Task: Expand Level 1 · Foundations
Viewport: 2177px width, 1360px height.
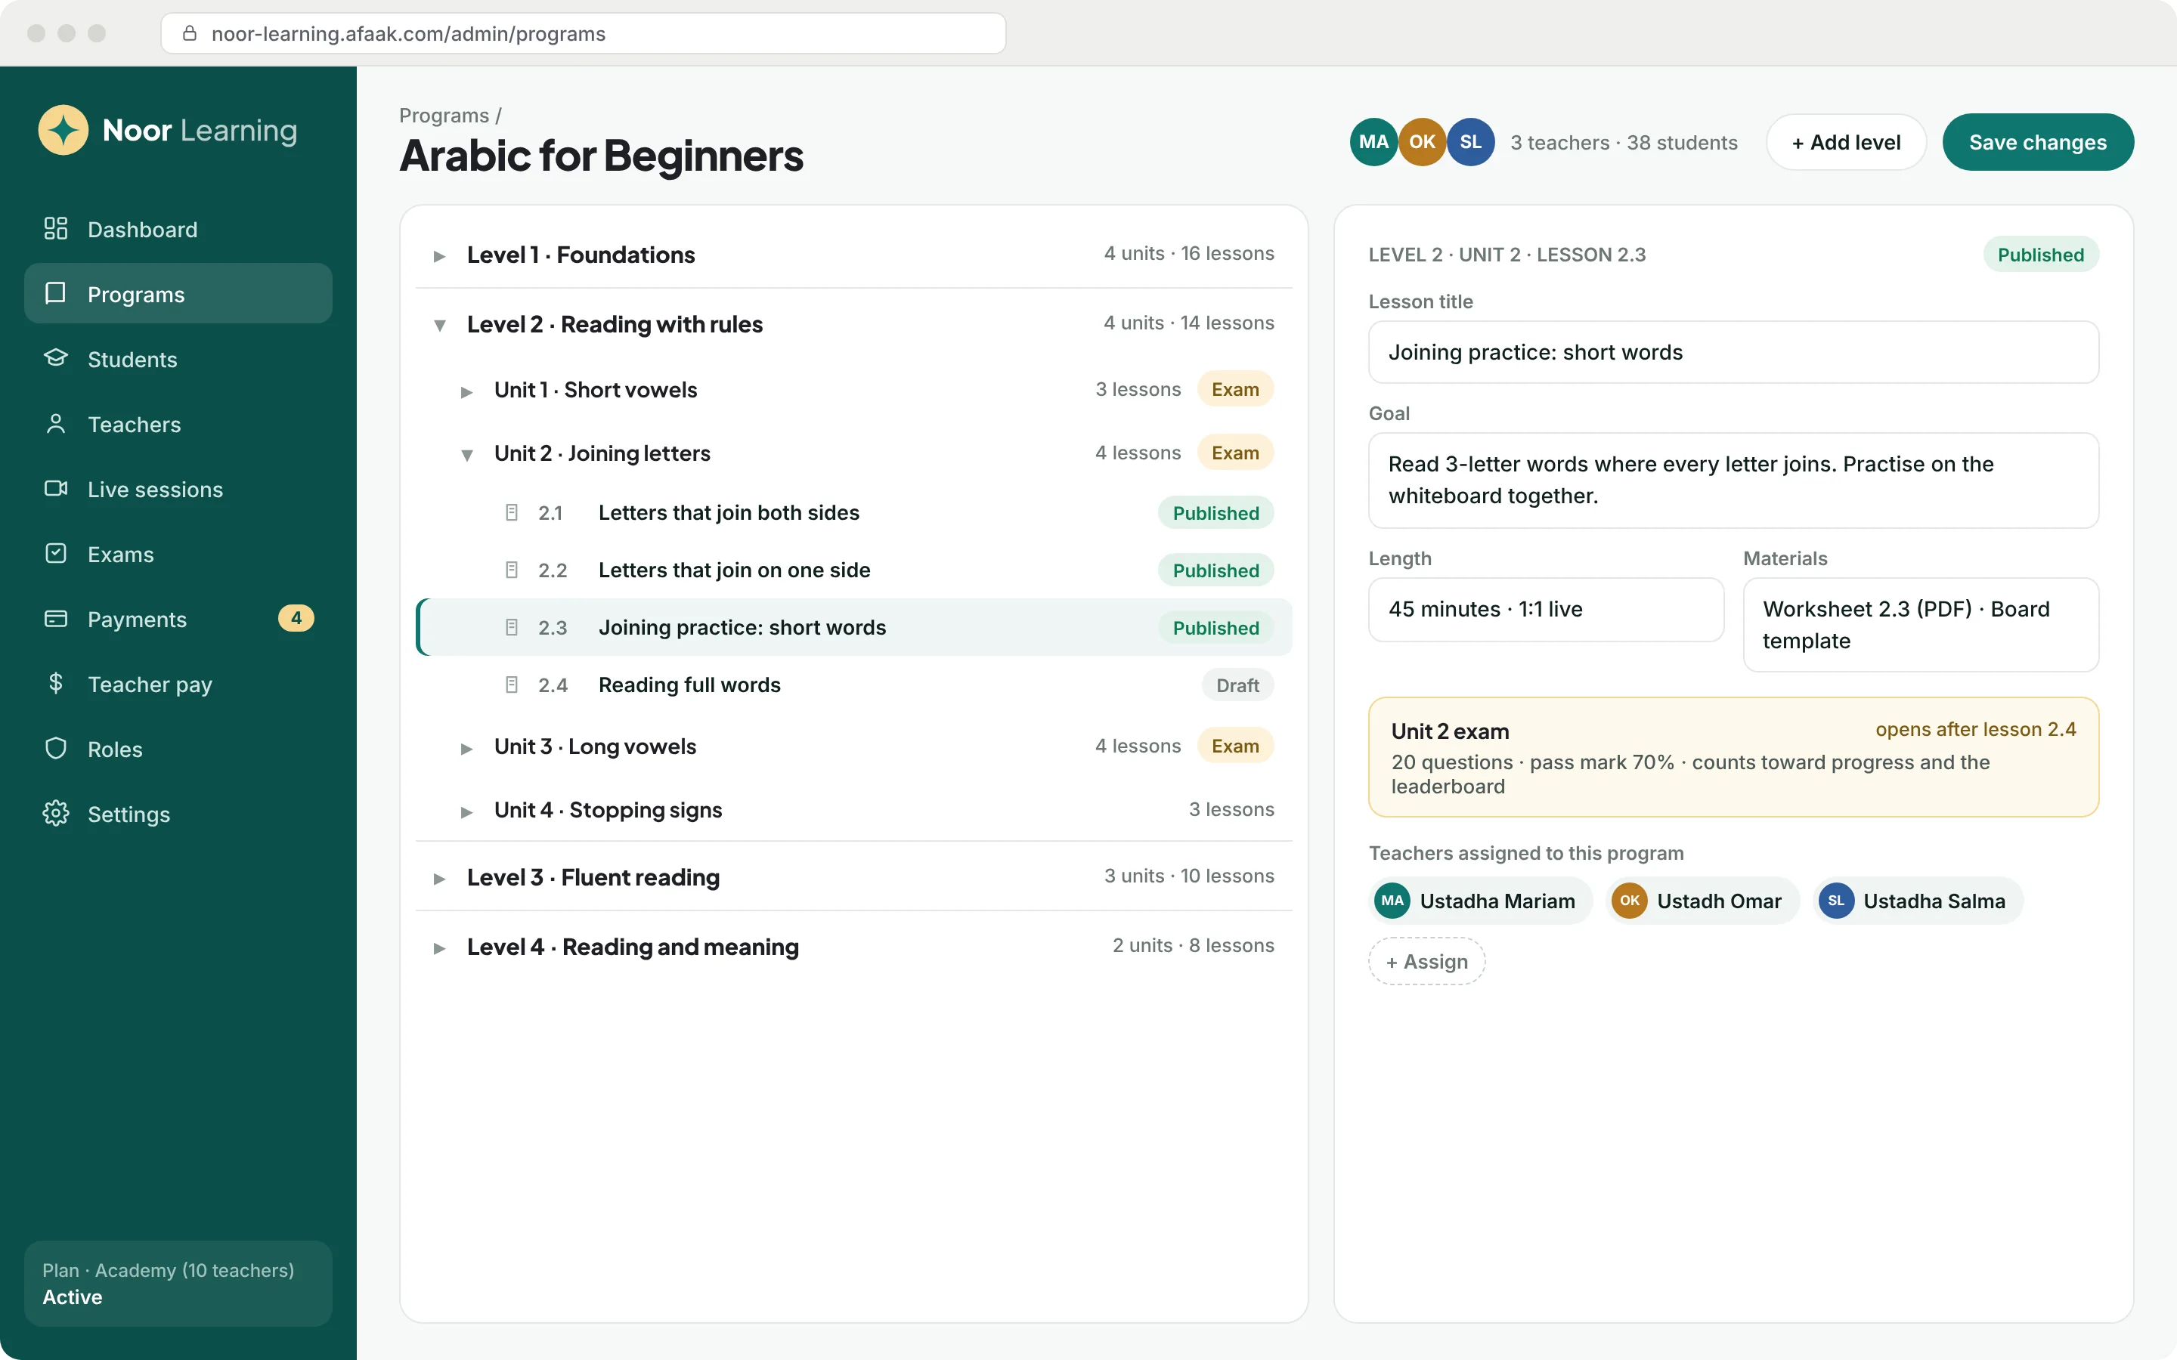Action: [439, 256]
